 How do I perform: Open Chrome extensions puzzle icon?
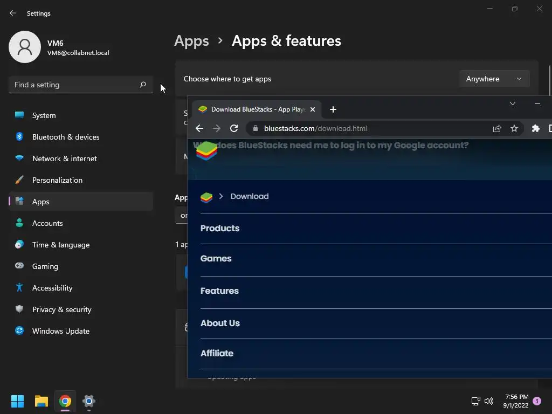click(x=535, y=128)
